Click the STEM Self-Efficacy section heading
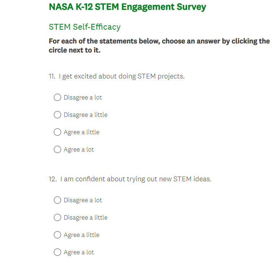 point(85,27)
